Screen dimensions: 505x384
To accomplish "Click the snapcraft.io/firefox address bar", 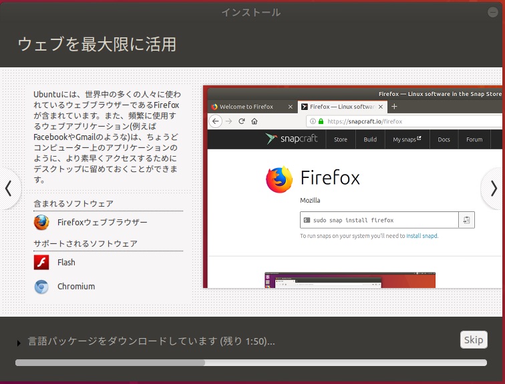I will tap(404, 121).
